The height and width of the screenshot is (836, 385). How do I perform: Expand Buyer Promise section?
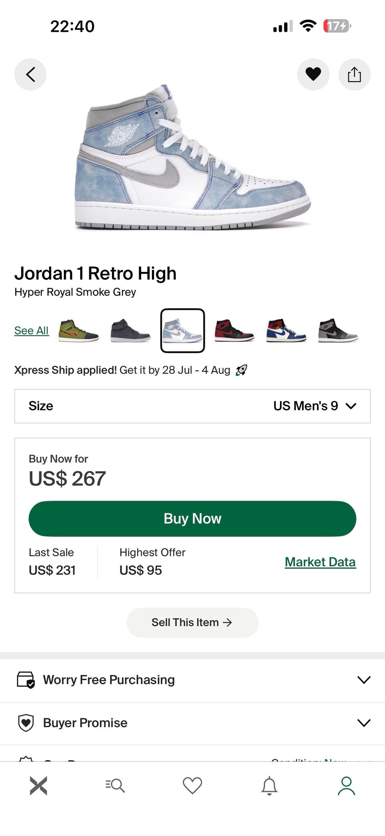192,723
